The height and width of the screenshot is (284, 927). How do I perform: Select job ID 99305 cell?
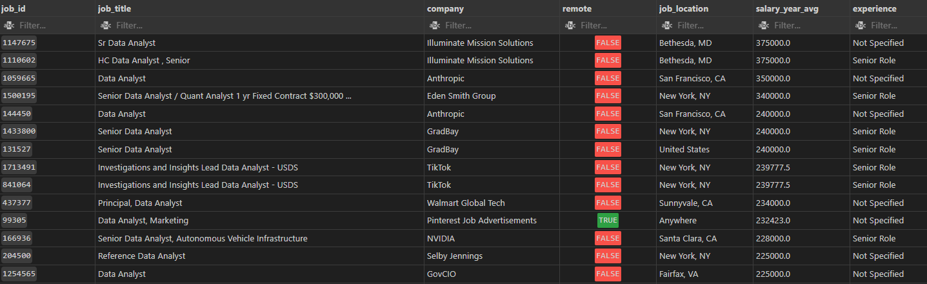pyautogui.click(x=14, y=220)
